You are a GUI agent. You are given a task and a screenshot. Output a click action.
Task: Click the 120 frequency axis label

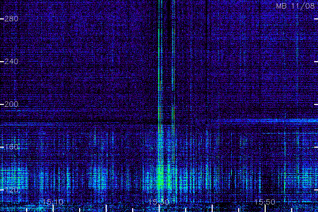(x=11, y=190)
